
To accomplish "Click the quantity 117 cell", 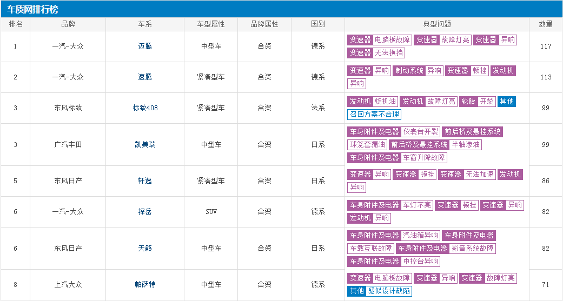I will (x=546, y=46).
